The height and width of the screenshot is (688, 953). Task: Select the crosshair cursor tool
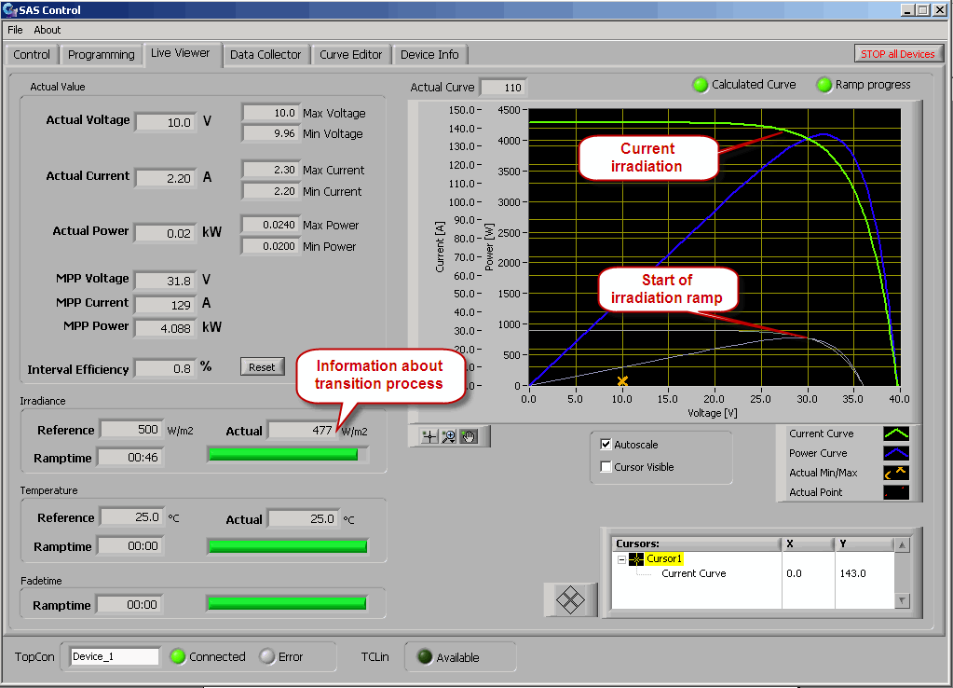click(429, 436)
